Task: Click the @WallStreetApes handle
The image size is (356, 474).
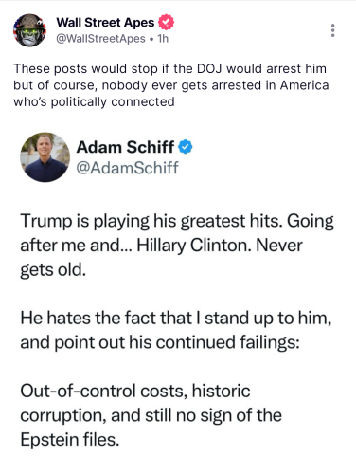Action: pyautogui.click(x=100, y=39)
